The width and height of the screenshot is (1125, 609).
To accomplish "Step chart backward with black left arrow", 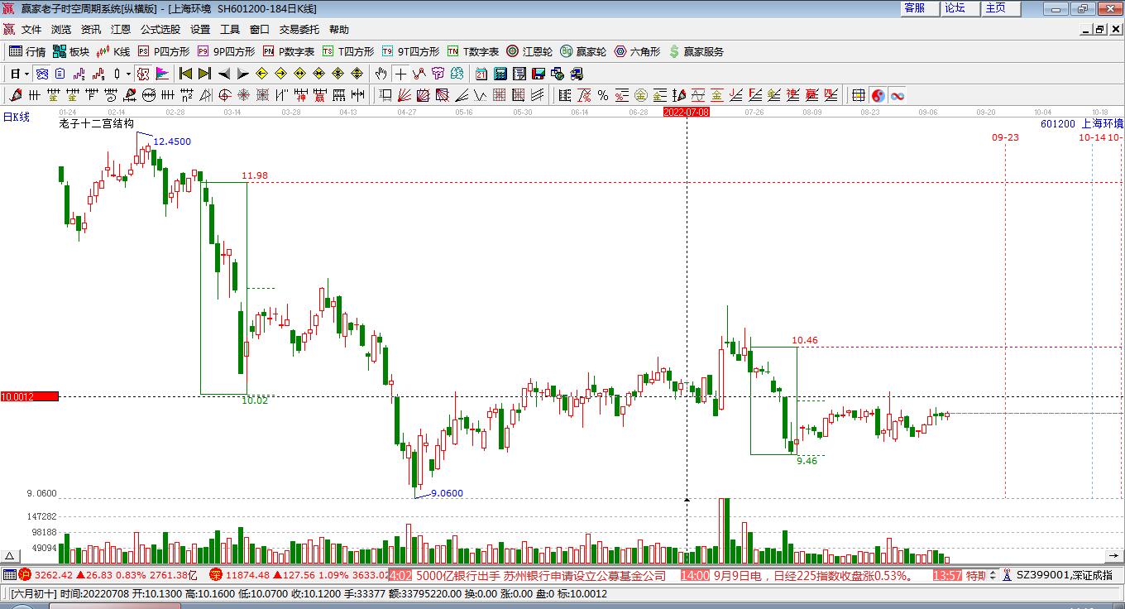I will click(x=224, y=74).
